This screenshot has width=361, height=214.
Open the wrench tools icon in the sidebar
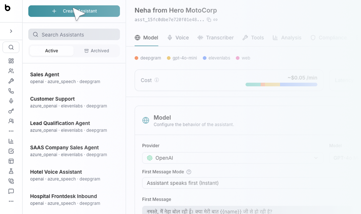(11, 81)
